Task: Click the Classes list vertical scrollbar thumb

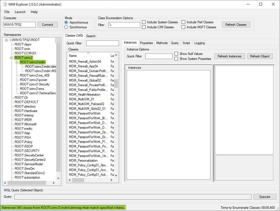Action: [116, 83]
